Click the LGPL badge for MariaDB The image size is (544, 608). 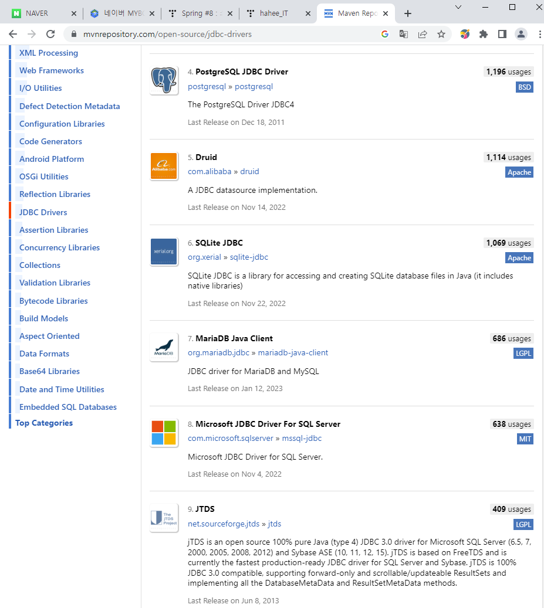coord(523,353)
